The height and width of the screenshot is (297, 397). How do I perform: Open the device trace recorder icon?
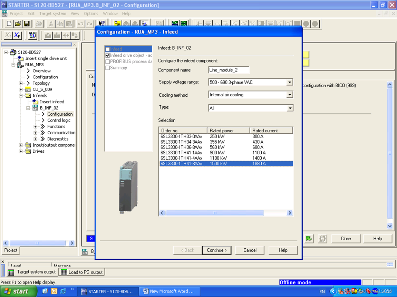(x=175, y=23)
